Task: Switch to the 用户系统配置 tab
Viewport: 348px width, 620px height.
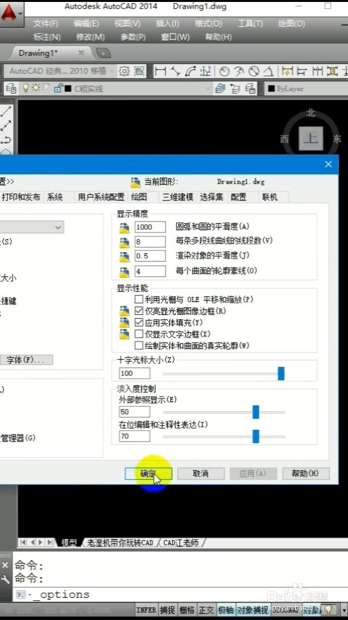Action: coord(101,197)
